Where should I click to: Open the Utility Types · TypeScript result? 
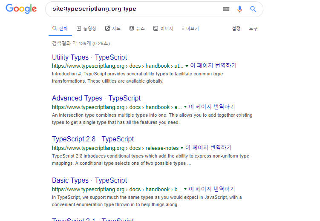click(x=89, y=57)
